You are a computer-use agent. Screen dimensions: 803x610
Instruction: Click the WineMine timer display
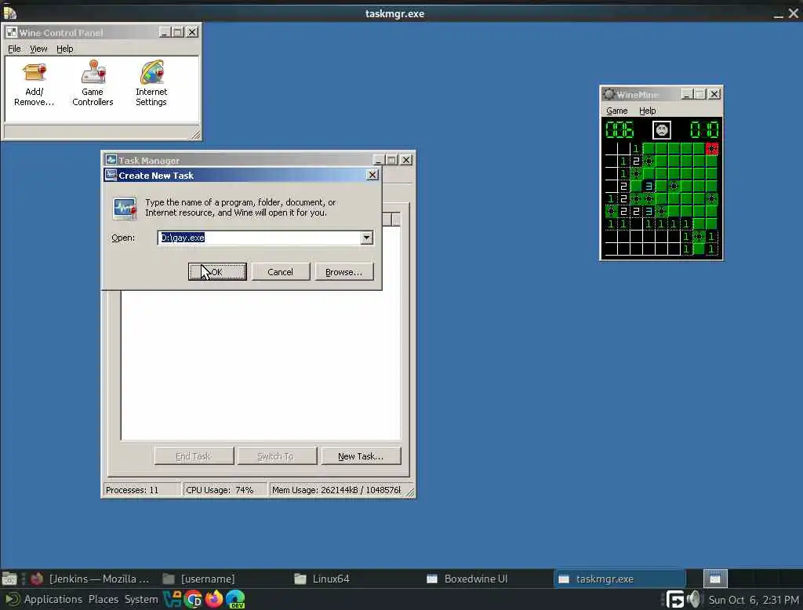704,129
